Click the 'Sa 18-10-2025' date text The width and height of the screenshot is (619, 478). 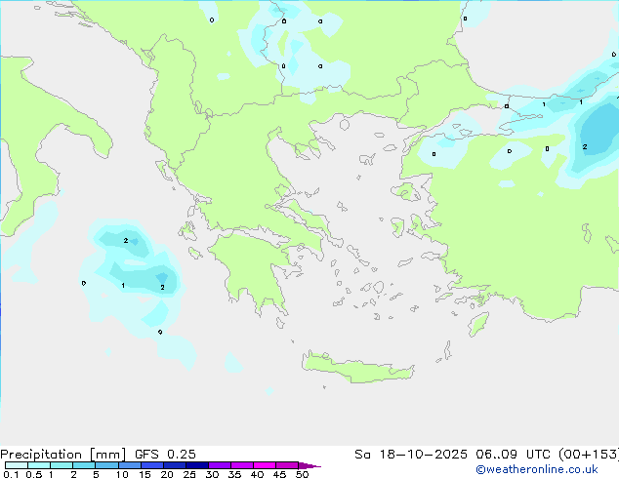411,455
